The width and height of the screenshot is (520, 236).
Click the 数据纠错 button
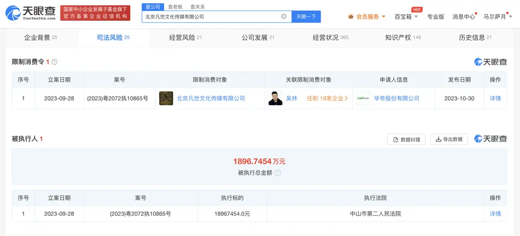[406, 139]
